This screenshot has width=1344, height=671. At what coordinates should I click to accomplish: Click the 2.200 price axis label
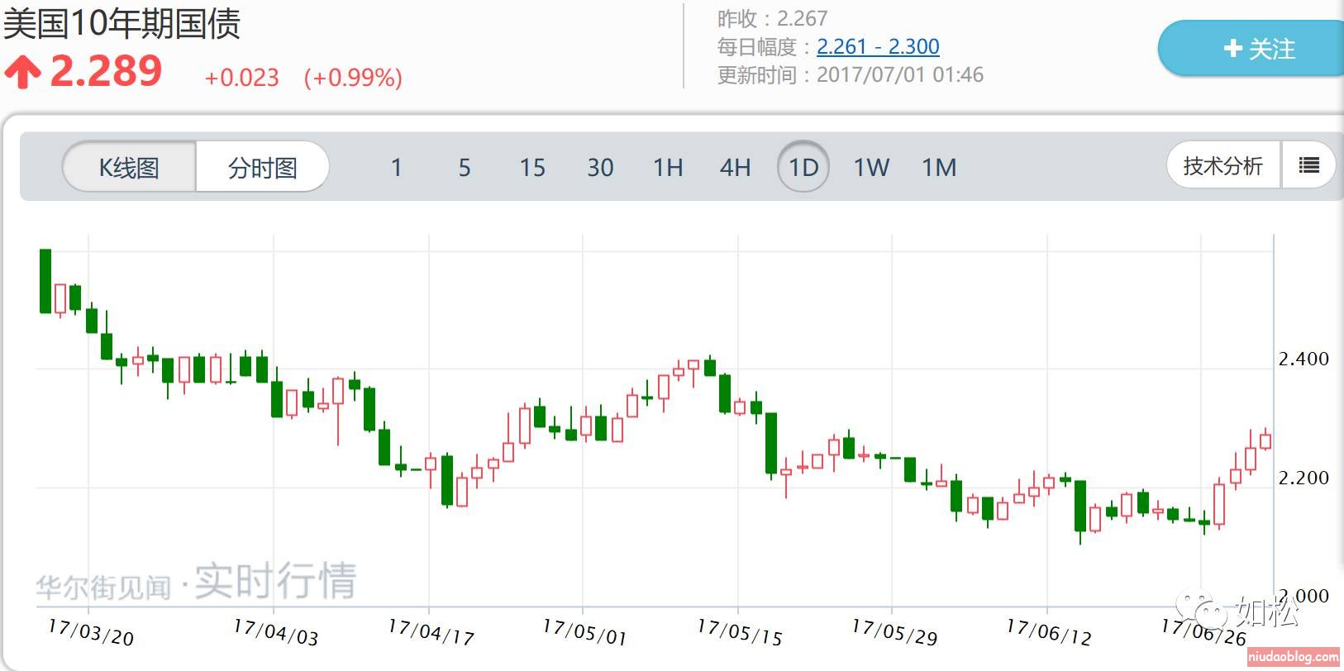coord(1303,478)
